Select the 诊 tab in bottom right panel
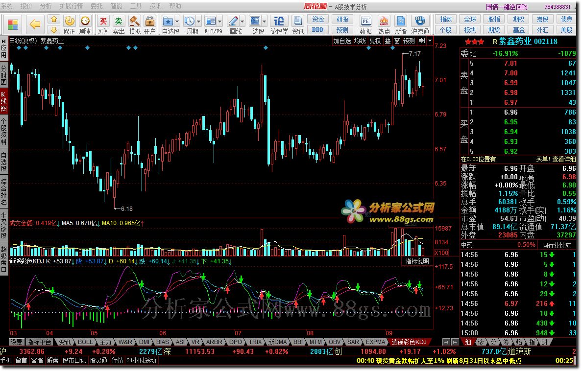 pyautogui.click(x=481, y=342)
